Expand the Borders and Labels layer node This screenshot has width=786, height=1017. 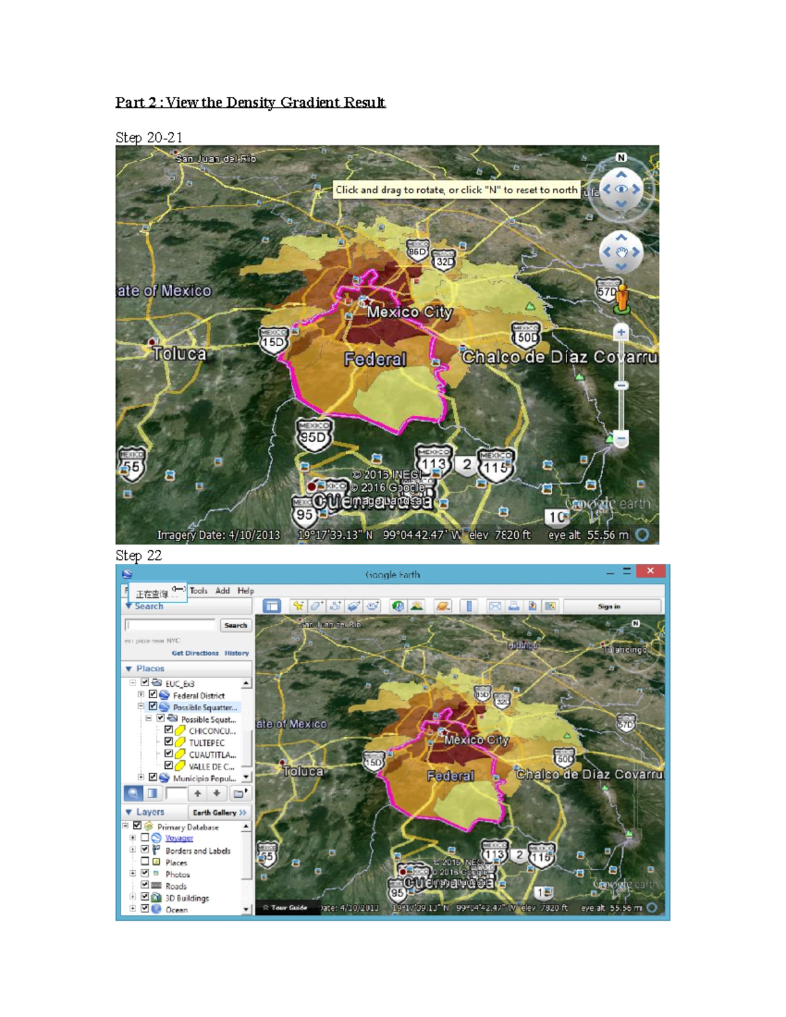(x=133, y=849)
